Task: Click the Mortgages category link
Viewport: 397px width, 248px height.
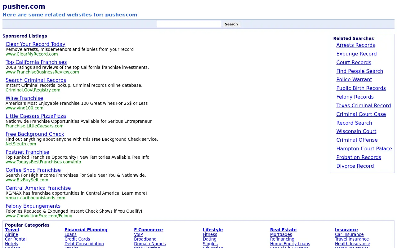Action: pos(281,235)
